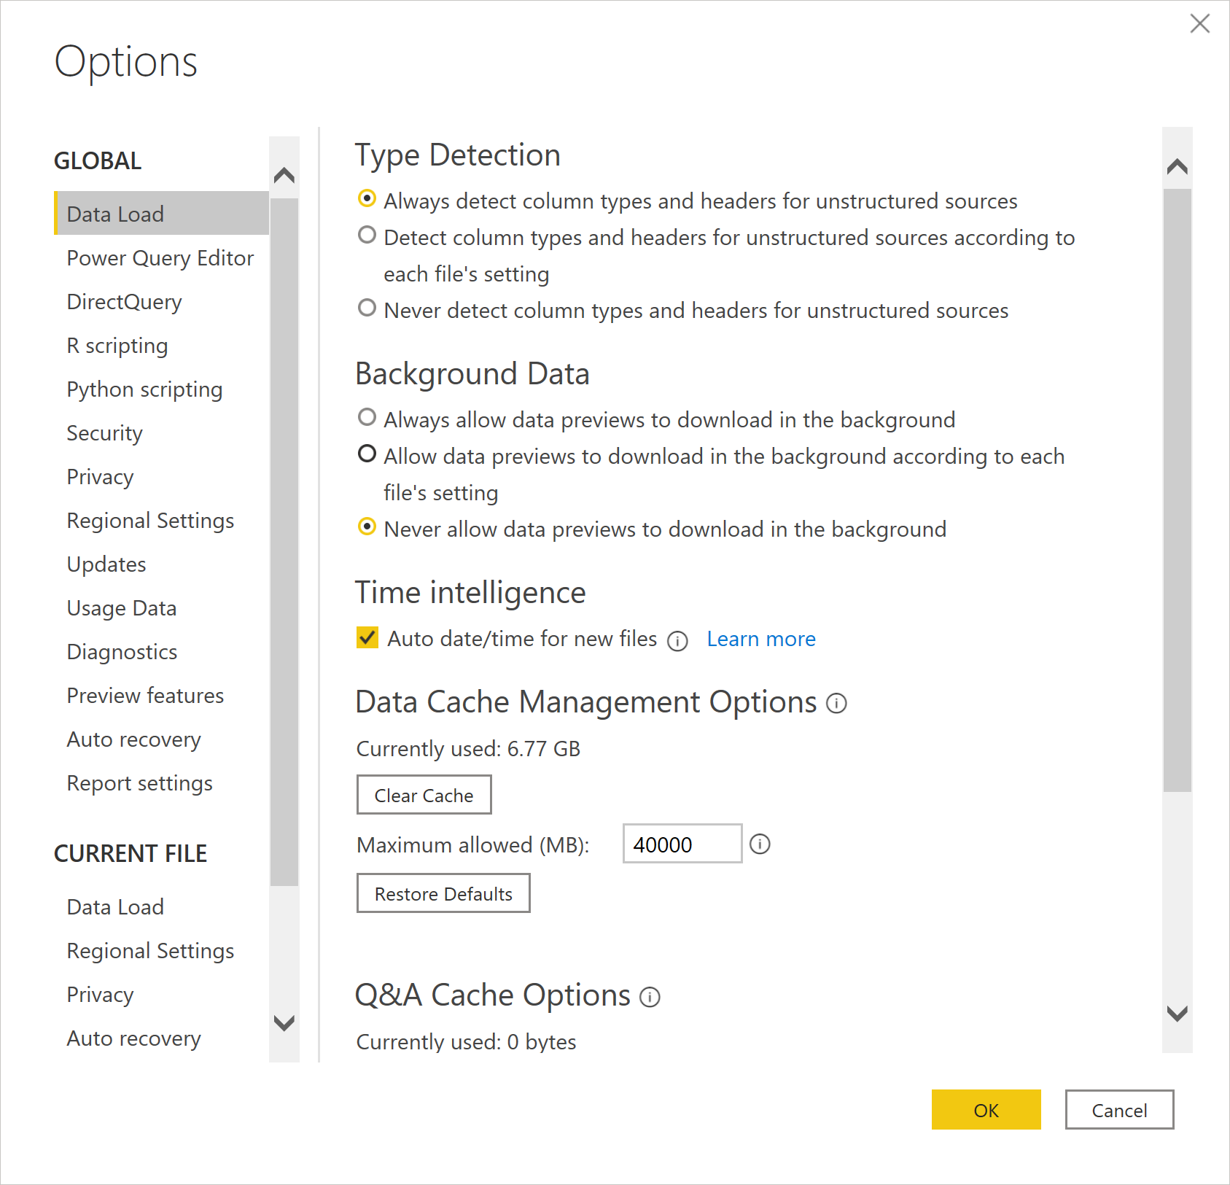Select Always detect column types radio
This screenshot has width=1230, height=1185.
tap(367, 198)
